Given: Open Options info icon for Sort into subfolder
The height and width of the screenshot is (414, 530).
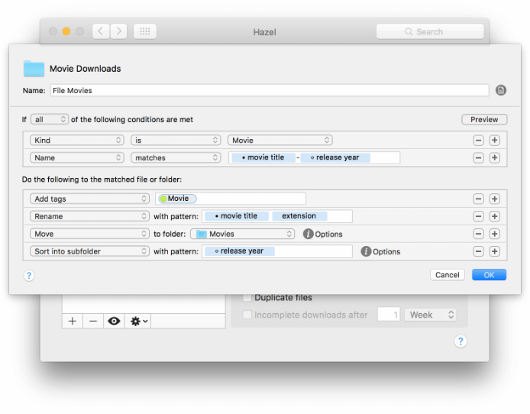Looking at the screenshot, I should 366,251.
